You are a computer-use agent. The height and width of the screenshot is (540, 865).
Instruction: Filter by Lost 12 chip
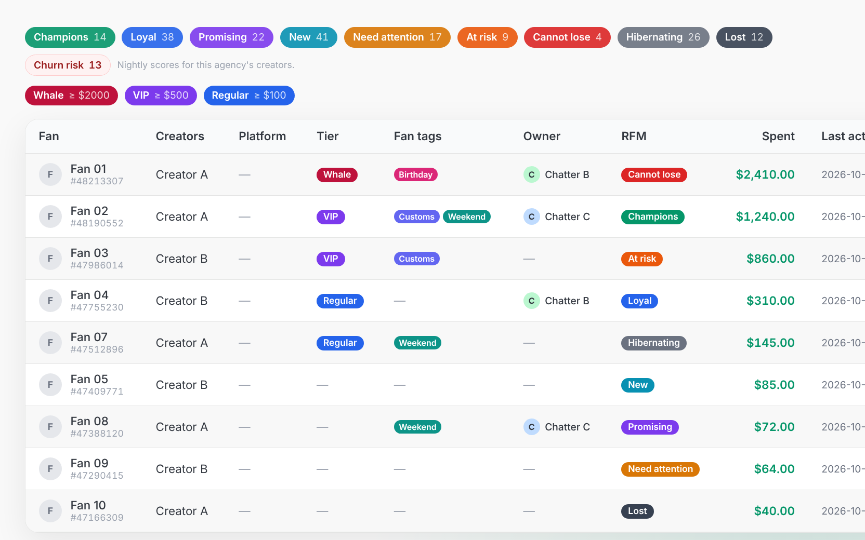coord(744,37)
